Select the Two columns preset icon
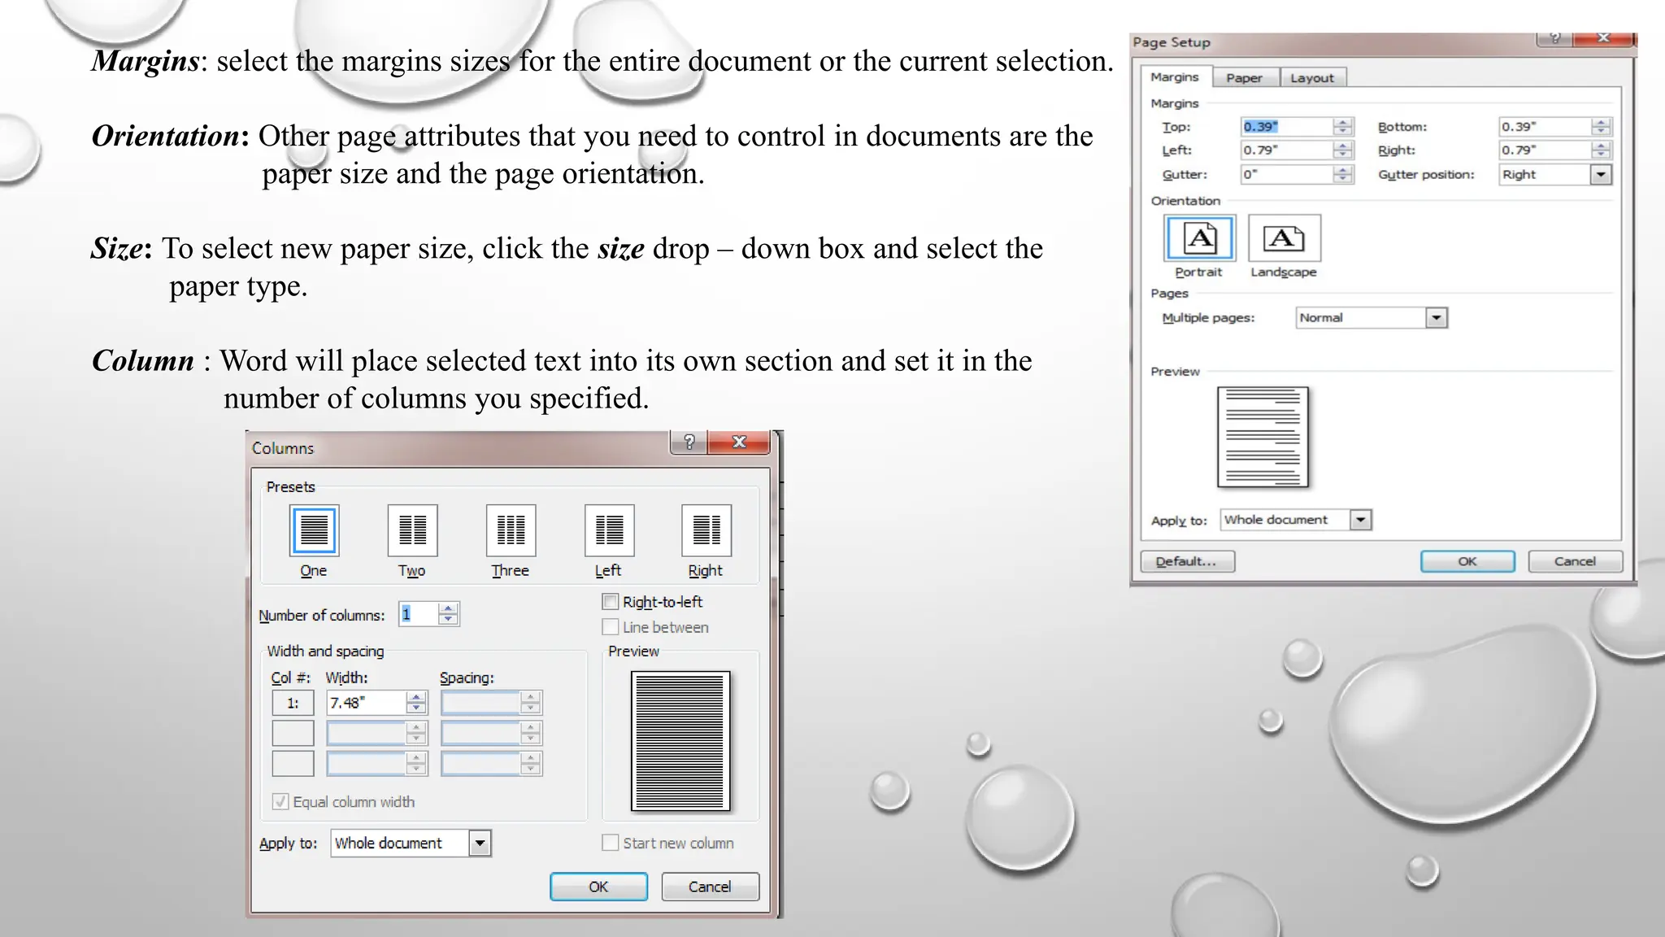 coord(412,530)
